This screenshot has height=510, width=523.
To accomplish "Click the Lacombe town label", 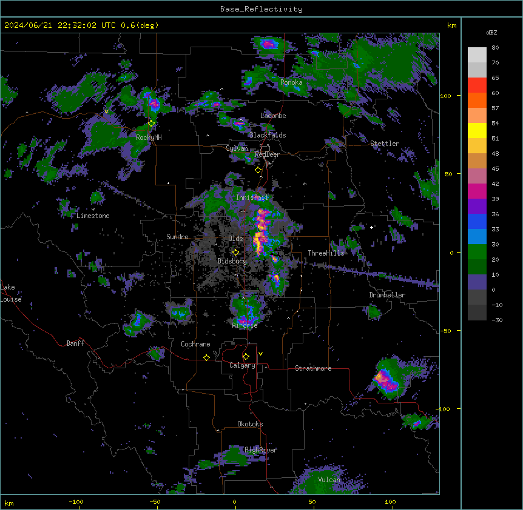I will tap(273, 116).
